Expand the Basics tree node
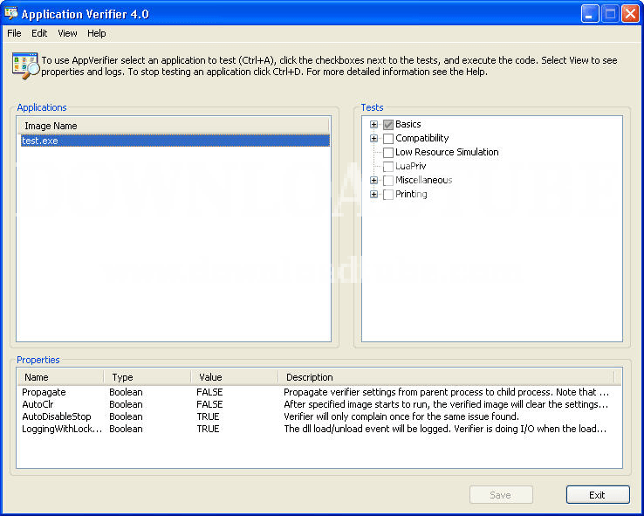Viewport: 644px width, 516px height. (x=373, y=125)
